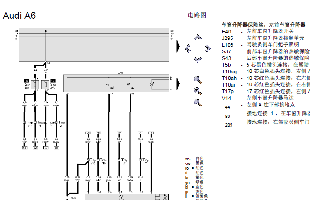
Task: Click the left navigation arrow
Action: [x=188, y=48]
